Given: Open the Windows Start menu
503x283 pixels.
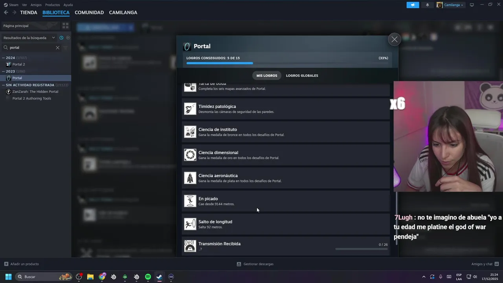Looking at the screenshot, I should [8, 277].
